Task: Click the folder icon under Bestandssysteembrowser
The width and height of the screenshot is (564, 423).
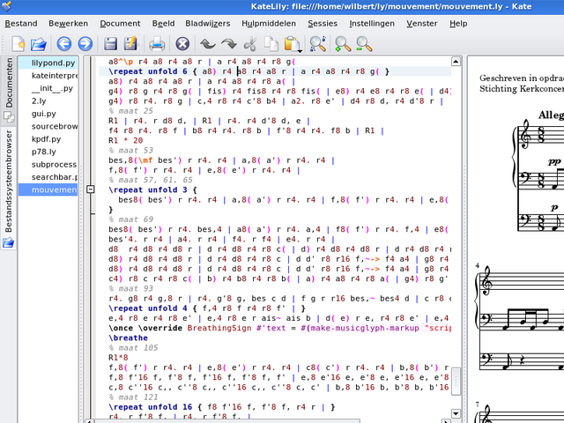Action: click(8, 243)
